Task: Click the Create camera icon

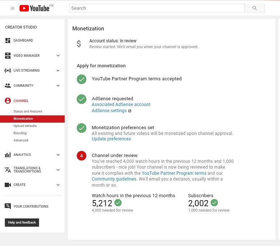Action: click(x=8, y=185)
